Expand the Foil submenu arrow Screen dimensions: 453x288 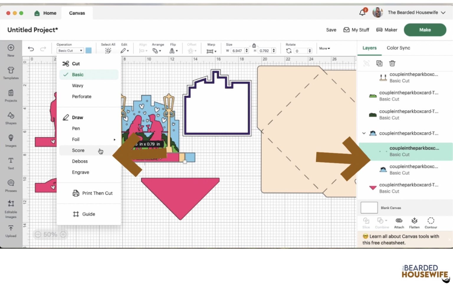point(114,140)
